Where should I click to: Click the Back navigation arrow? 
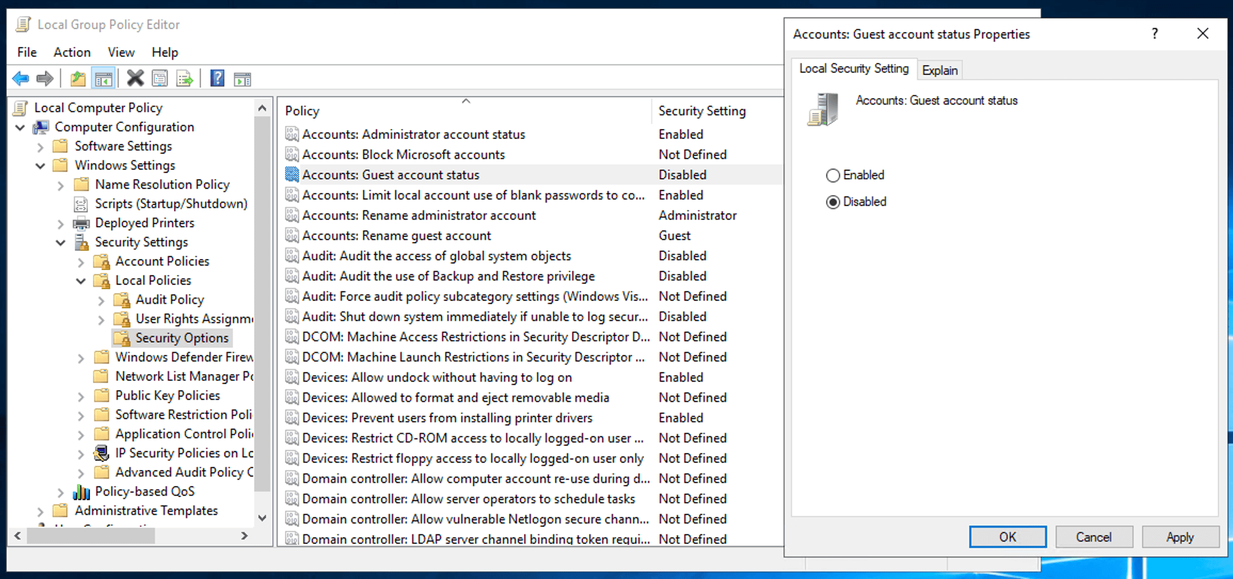(x=20, y=78)
